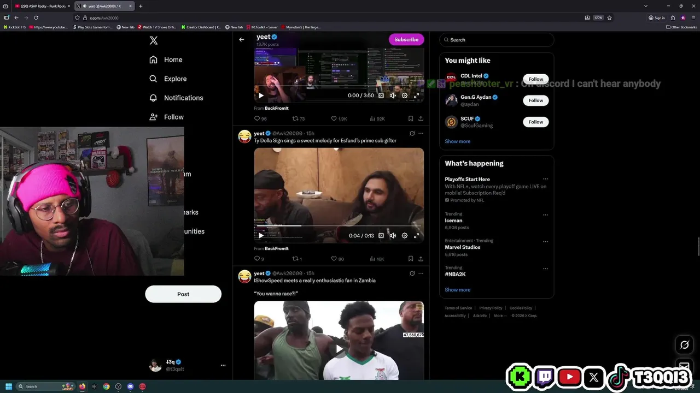Share the Ty Dolla Sign post
Screen dimensions: 700x393
(421, 259)
